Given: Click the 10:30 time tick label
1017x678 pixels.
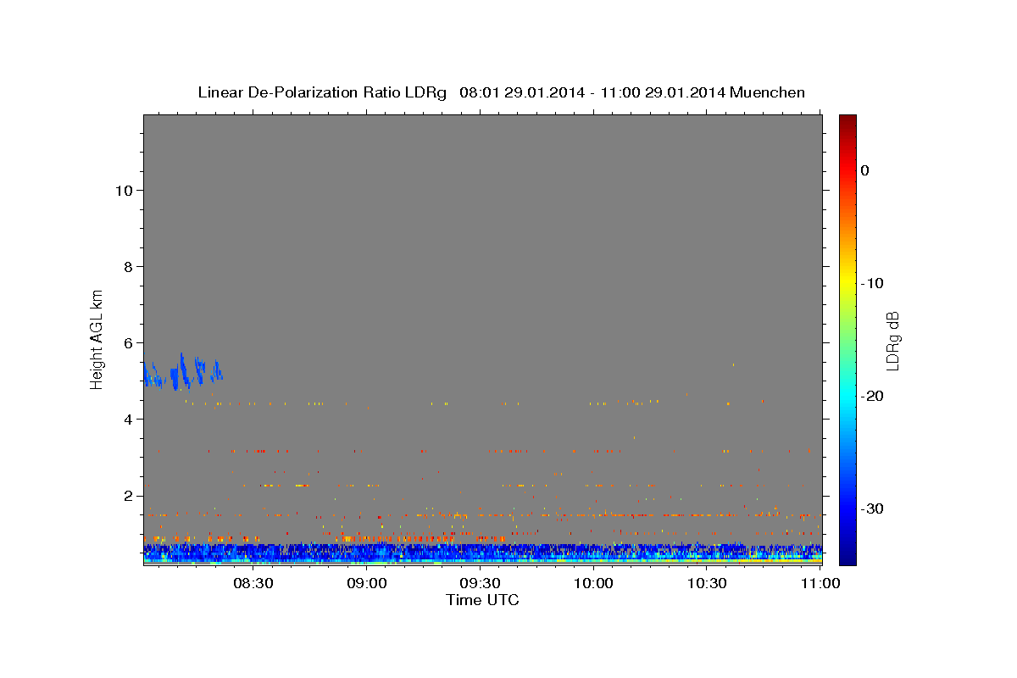Looking at the screenshot, I should click(707, 583).
